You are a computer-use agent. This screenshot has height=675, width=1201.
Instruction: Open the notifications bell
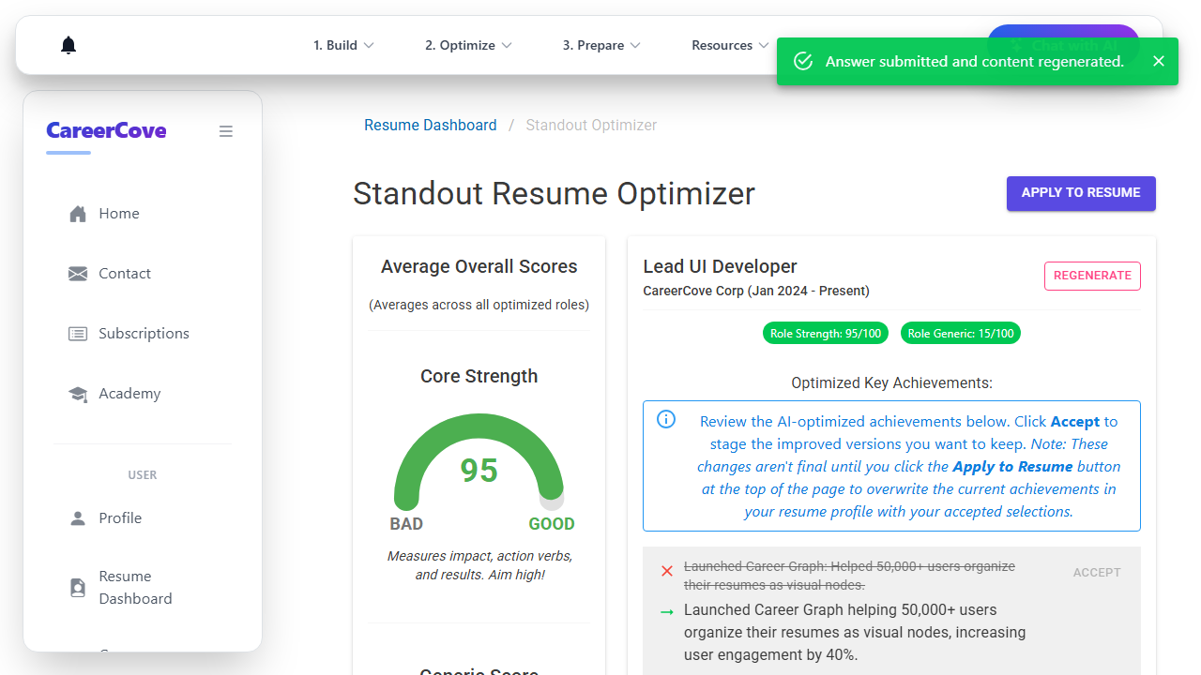point(68,45)
